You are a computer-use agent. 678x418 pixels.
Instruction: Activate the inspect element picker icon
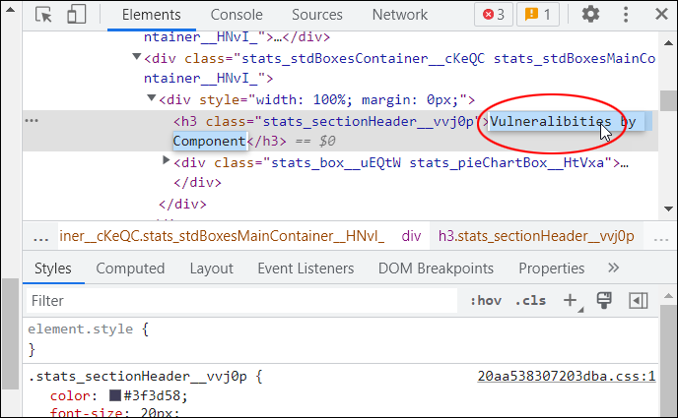coord(43,14)
